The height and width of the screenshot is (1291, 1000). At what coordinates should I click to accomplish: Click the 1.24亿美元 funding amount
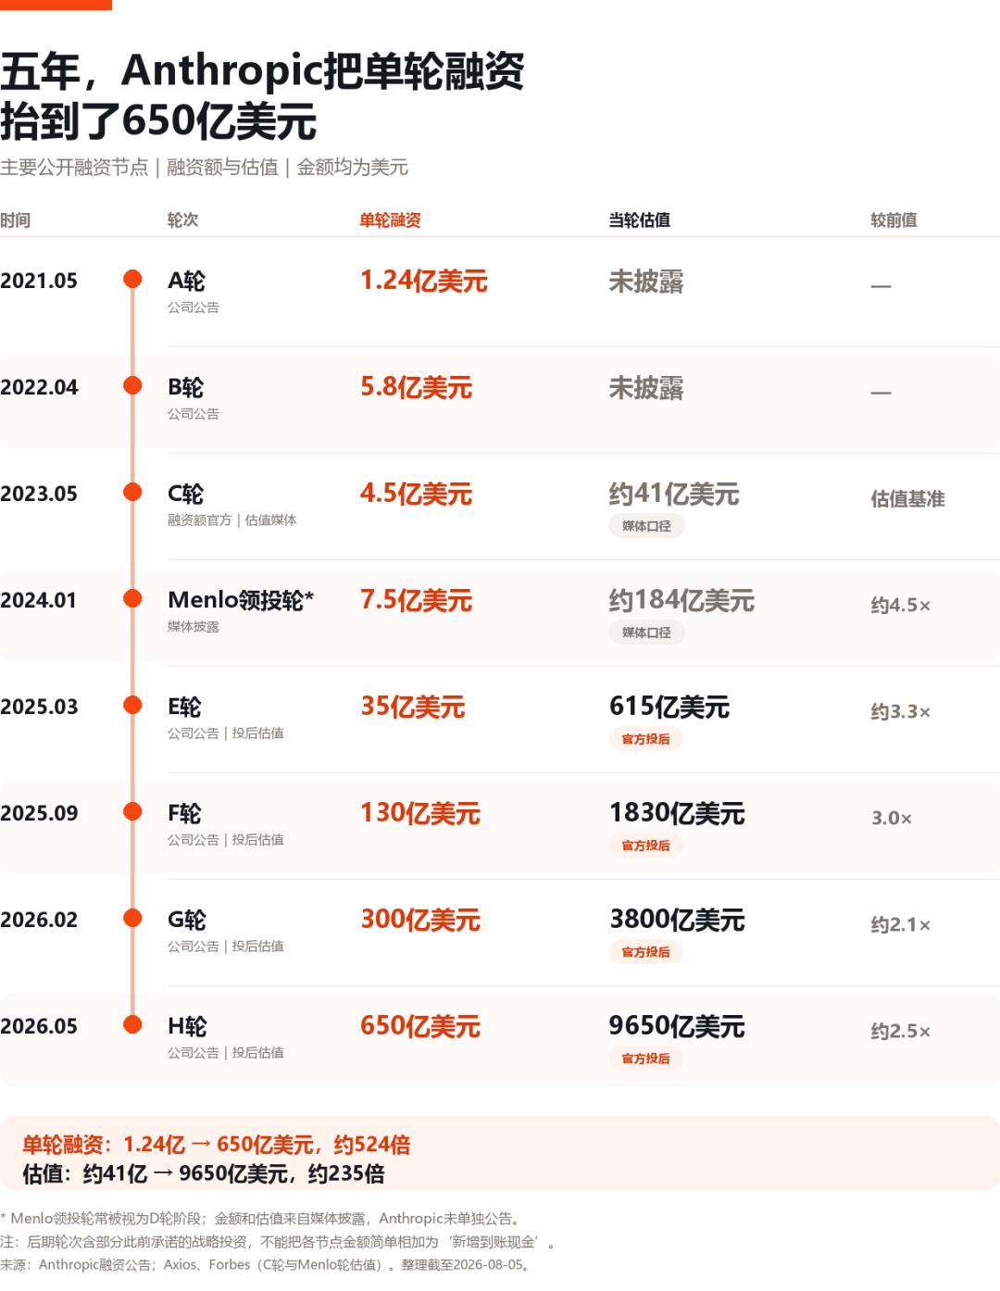[424, 281]
